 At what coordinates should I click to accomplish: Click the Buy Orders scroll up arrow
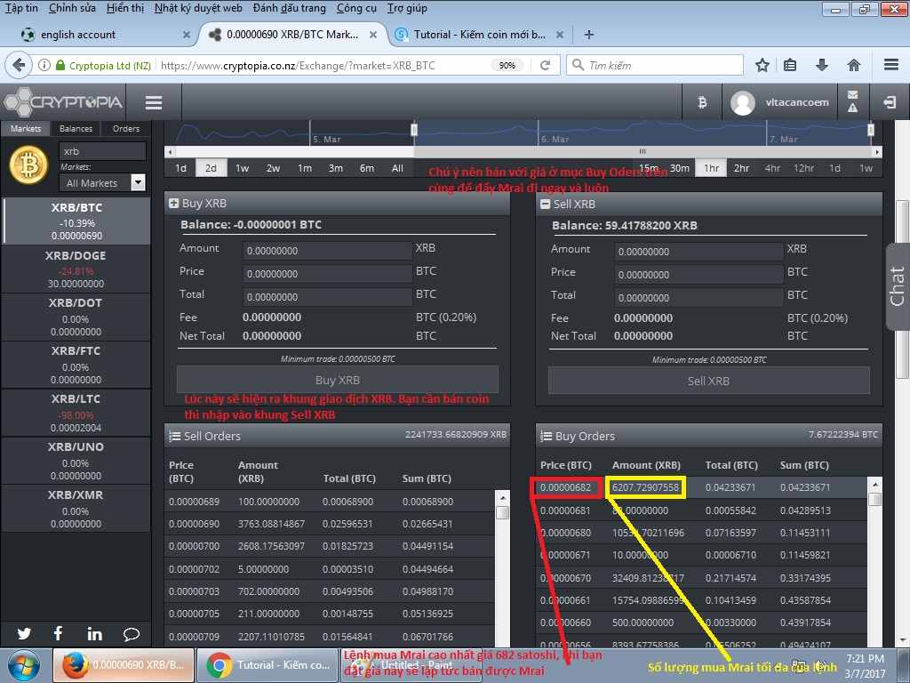tap(875, 485)
